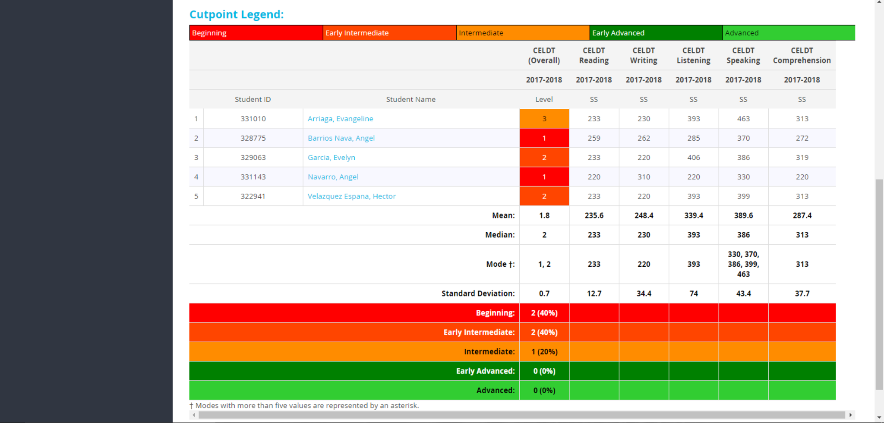This screenshot has width=884, height=423.
Task: Select Student ID 331010 cell
Action: pyautogui.click(x=253, y=119)
